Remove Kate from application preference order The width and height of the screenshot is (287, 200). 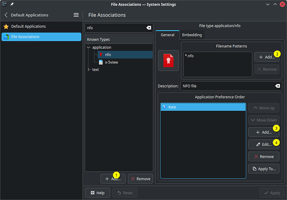[x=264, y=157]
